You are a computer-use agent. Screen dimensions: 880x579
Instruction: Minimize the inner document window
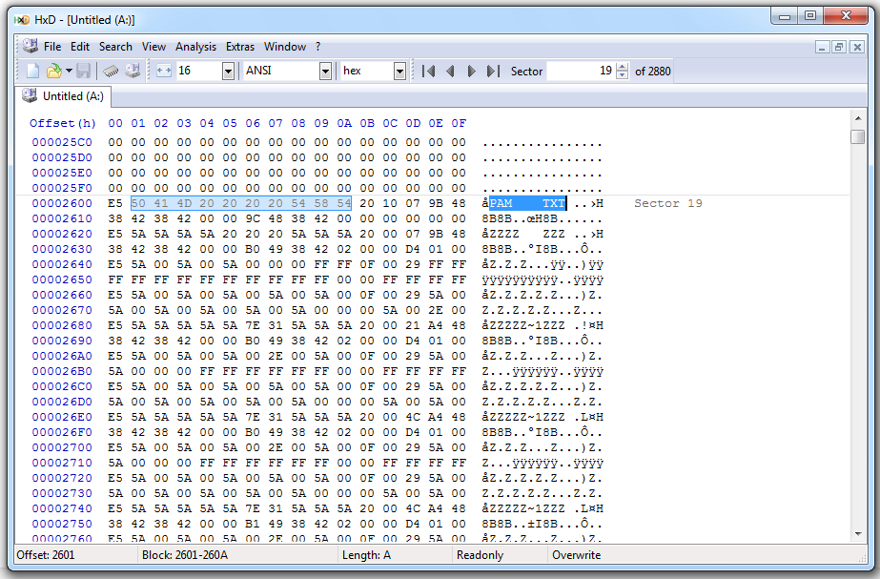(822, 47)
